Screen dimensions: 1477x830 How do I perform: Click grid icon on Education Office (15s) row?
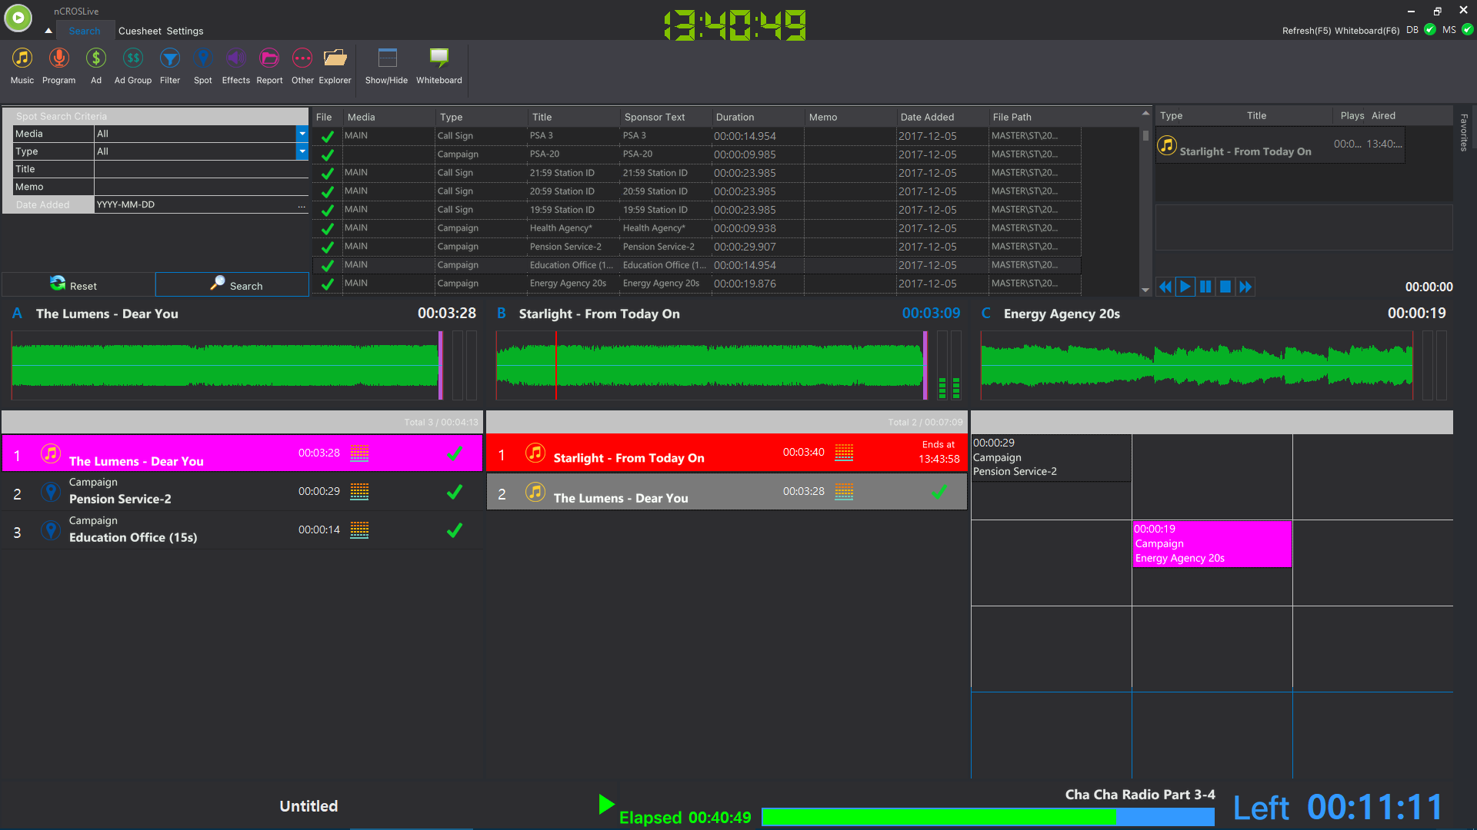[x=359, y=530]
